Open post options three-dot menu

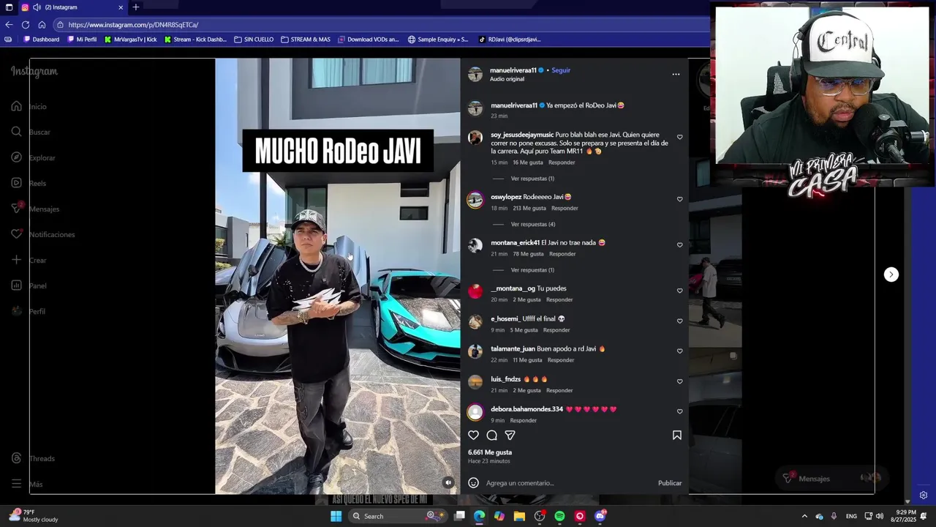(676, 74)
